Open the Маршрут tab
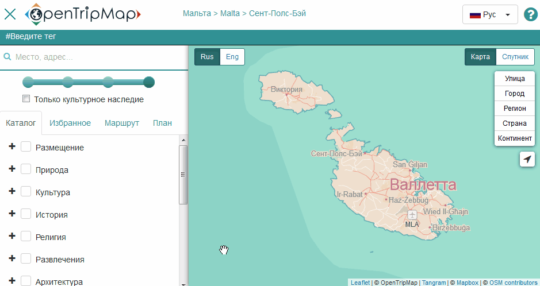This screenshot has width=540, height=286. (122, 123)
